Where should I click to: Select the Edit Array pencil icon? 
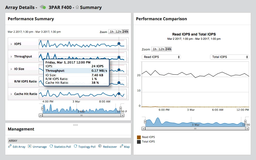(x=10, y=146)
